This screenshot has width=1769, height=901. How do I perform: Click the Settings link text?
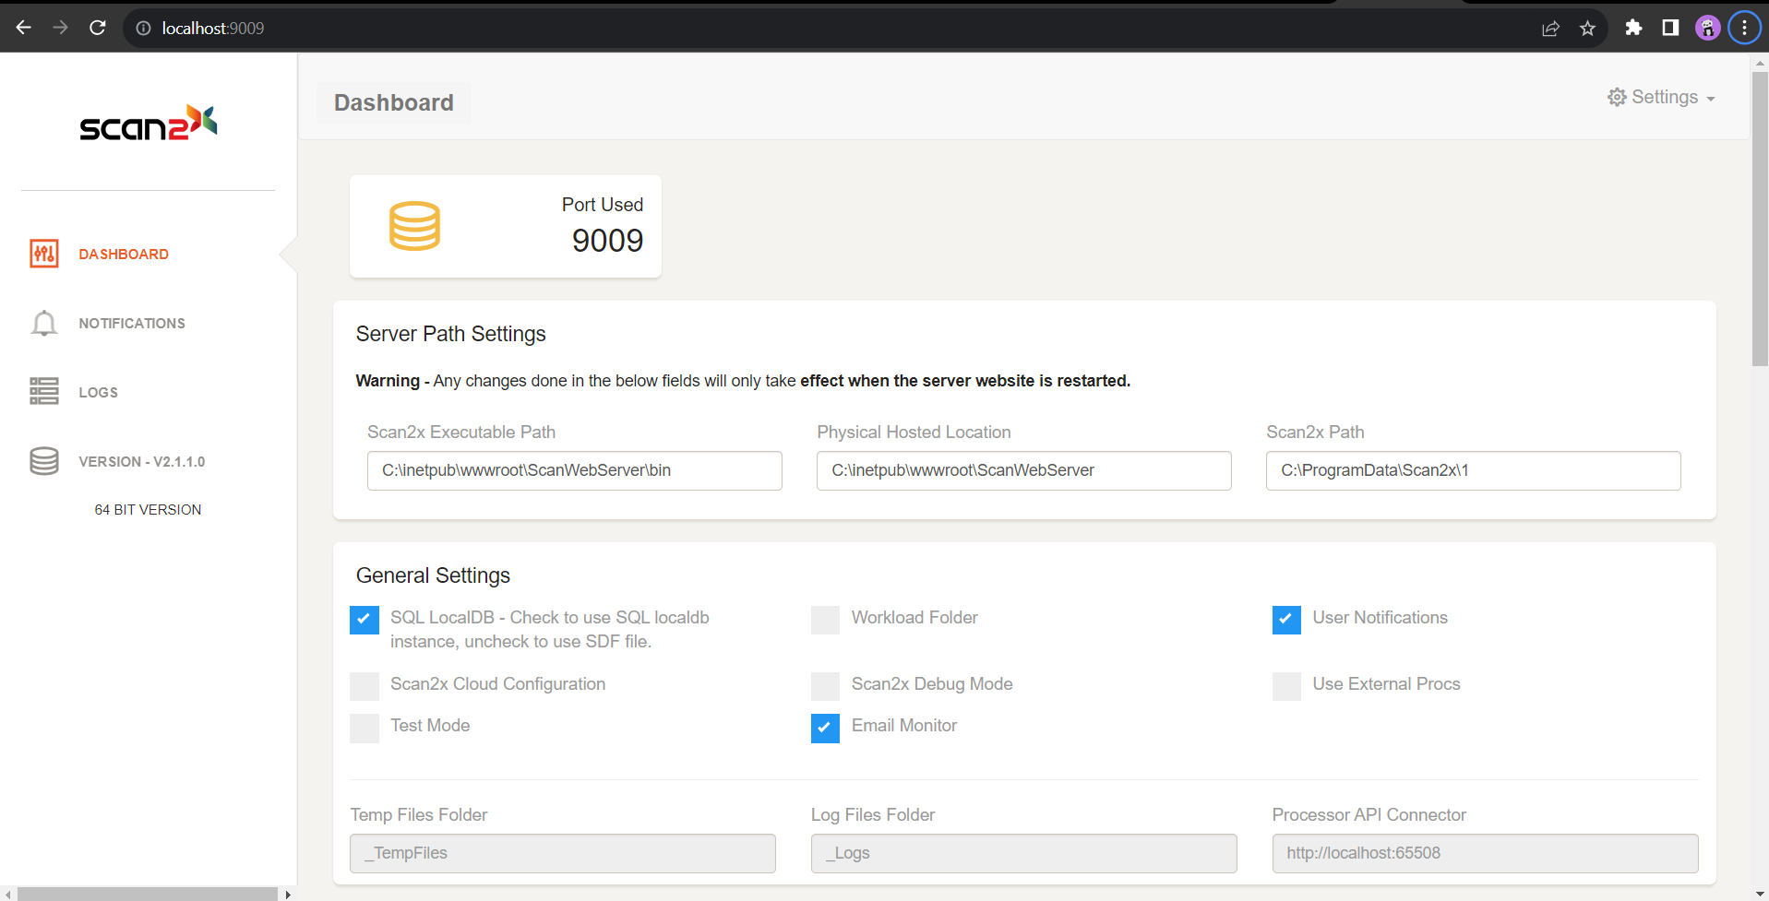1665,97
